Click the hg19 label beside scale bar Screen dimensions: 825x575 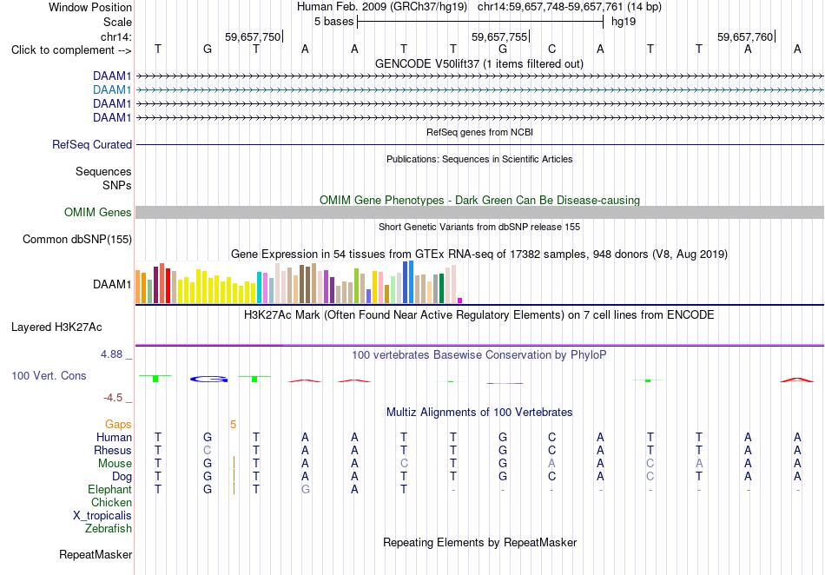[624, 22]
